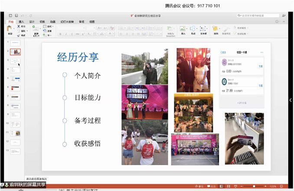Click the save icon in title bar

16,16
